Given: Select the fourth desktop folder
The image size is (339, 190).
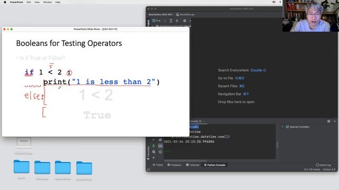Looking at the screenshot, I should point(84,168).
